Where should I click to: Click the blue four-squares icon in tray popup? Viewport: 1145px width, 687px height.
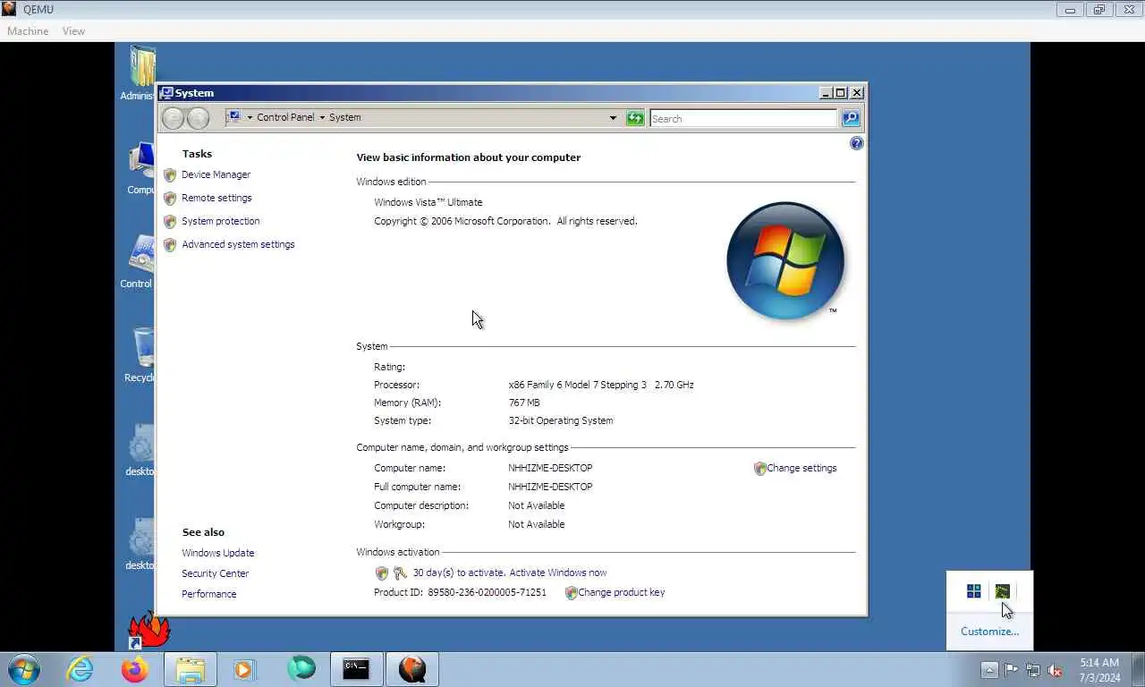click(973, 591)
